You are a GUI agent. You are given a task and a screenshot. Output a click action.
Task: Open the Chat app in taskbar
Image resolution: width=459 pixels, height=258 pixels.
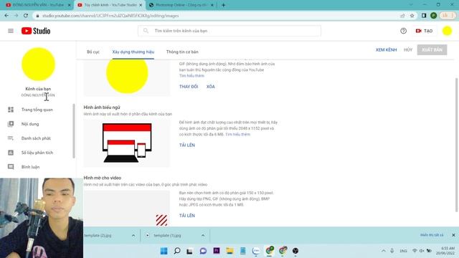(x=203, y=251)
